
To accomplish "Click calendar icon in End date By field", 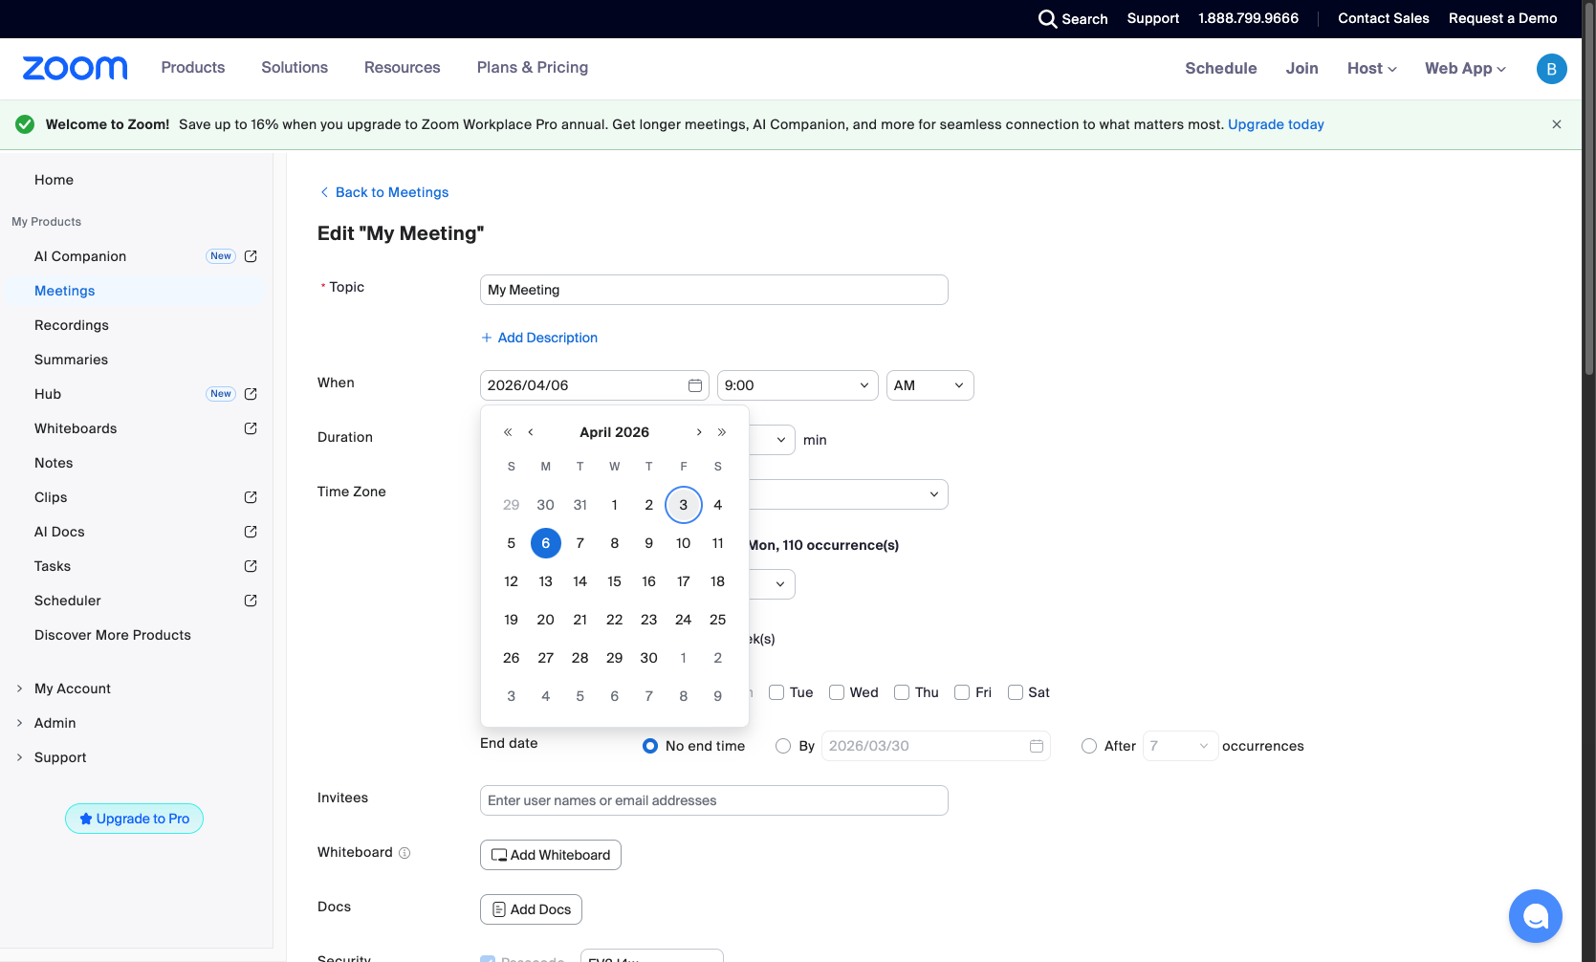I will [x=1036, y=746].
